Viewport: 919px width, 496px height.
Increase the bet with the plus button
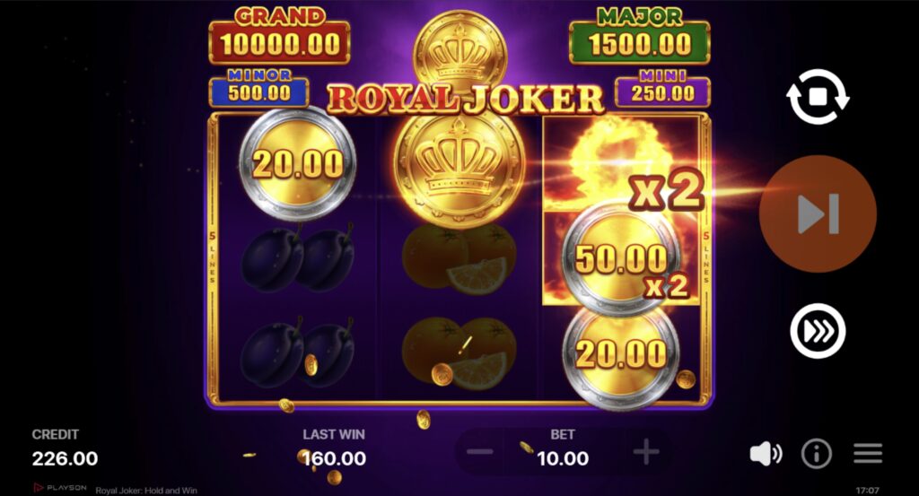(x=646, y=452)
